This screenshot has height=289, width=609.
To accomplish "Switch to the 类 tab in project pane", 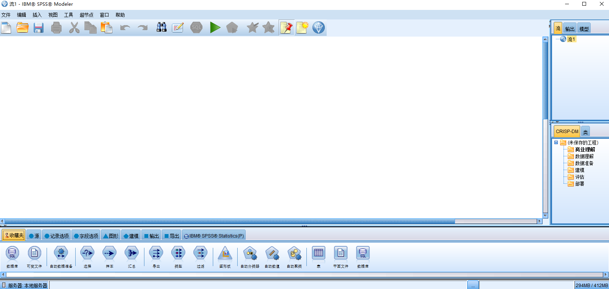I will 585,132.
